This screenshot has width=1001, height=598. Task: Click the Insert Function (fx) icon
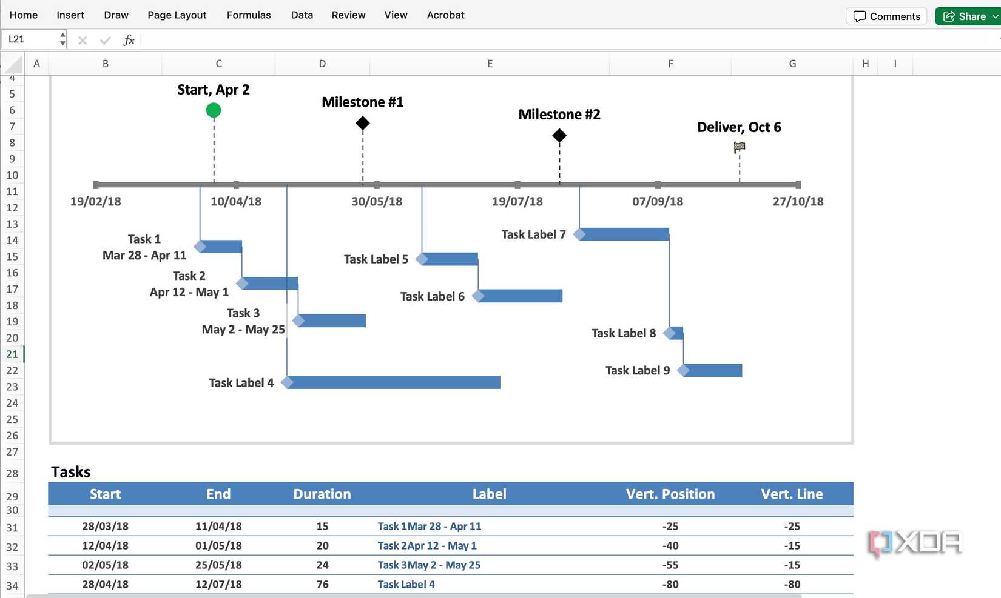129,40
